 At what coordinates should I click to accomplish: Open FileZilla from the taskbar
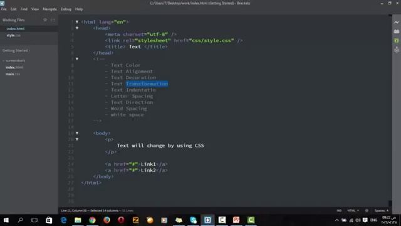click(x=135, y=220)
